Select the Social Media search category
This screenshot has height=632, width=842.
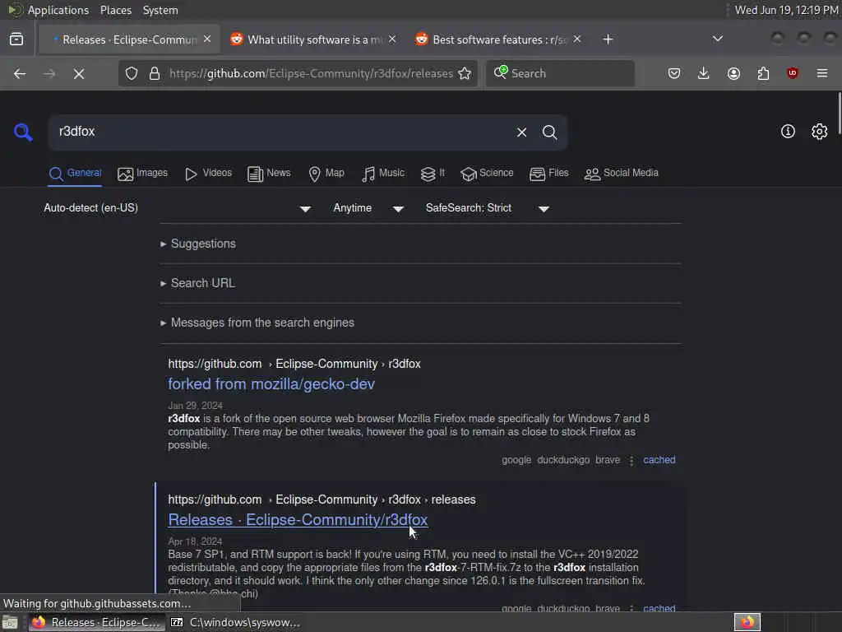point(622,173)
